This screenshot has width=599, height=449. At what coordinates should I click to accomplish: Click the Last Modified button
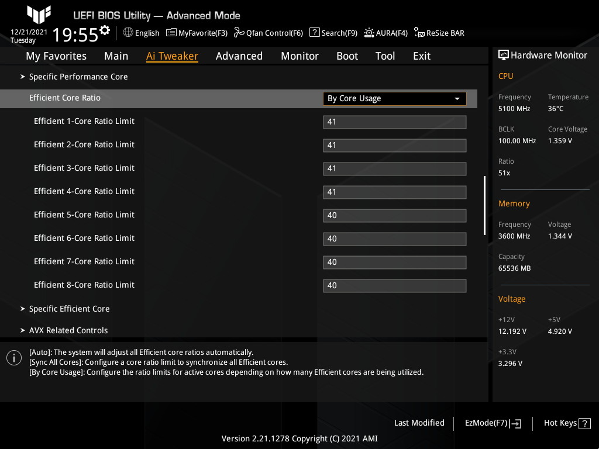[419, 423]
